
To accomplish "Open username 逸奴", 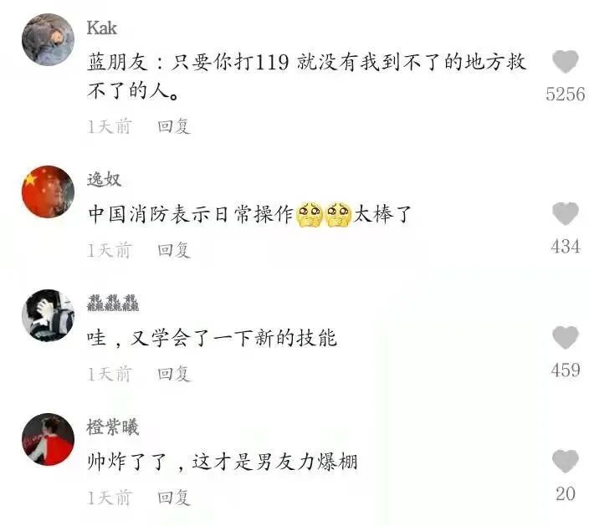I will [x=104, y=180].
